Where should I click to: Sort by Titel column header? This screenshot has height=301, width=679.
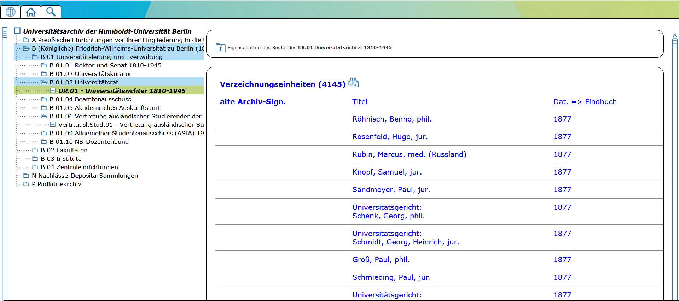[x=360, y=102]
